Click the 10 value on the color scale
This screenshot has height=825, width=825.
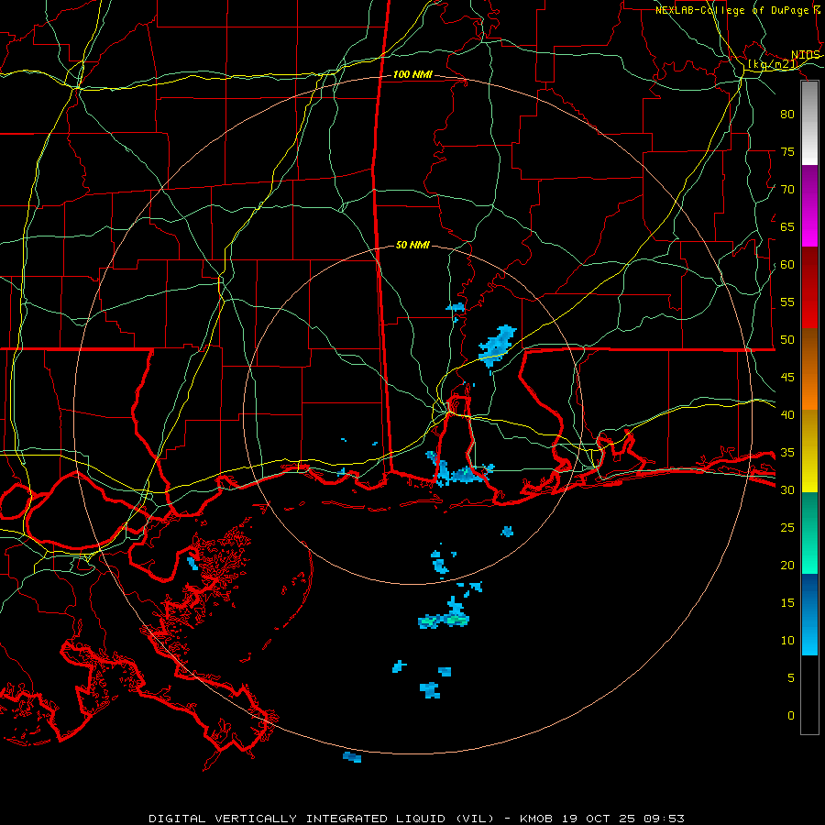(x=787, y=641)
